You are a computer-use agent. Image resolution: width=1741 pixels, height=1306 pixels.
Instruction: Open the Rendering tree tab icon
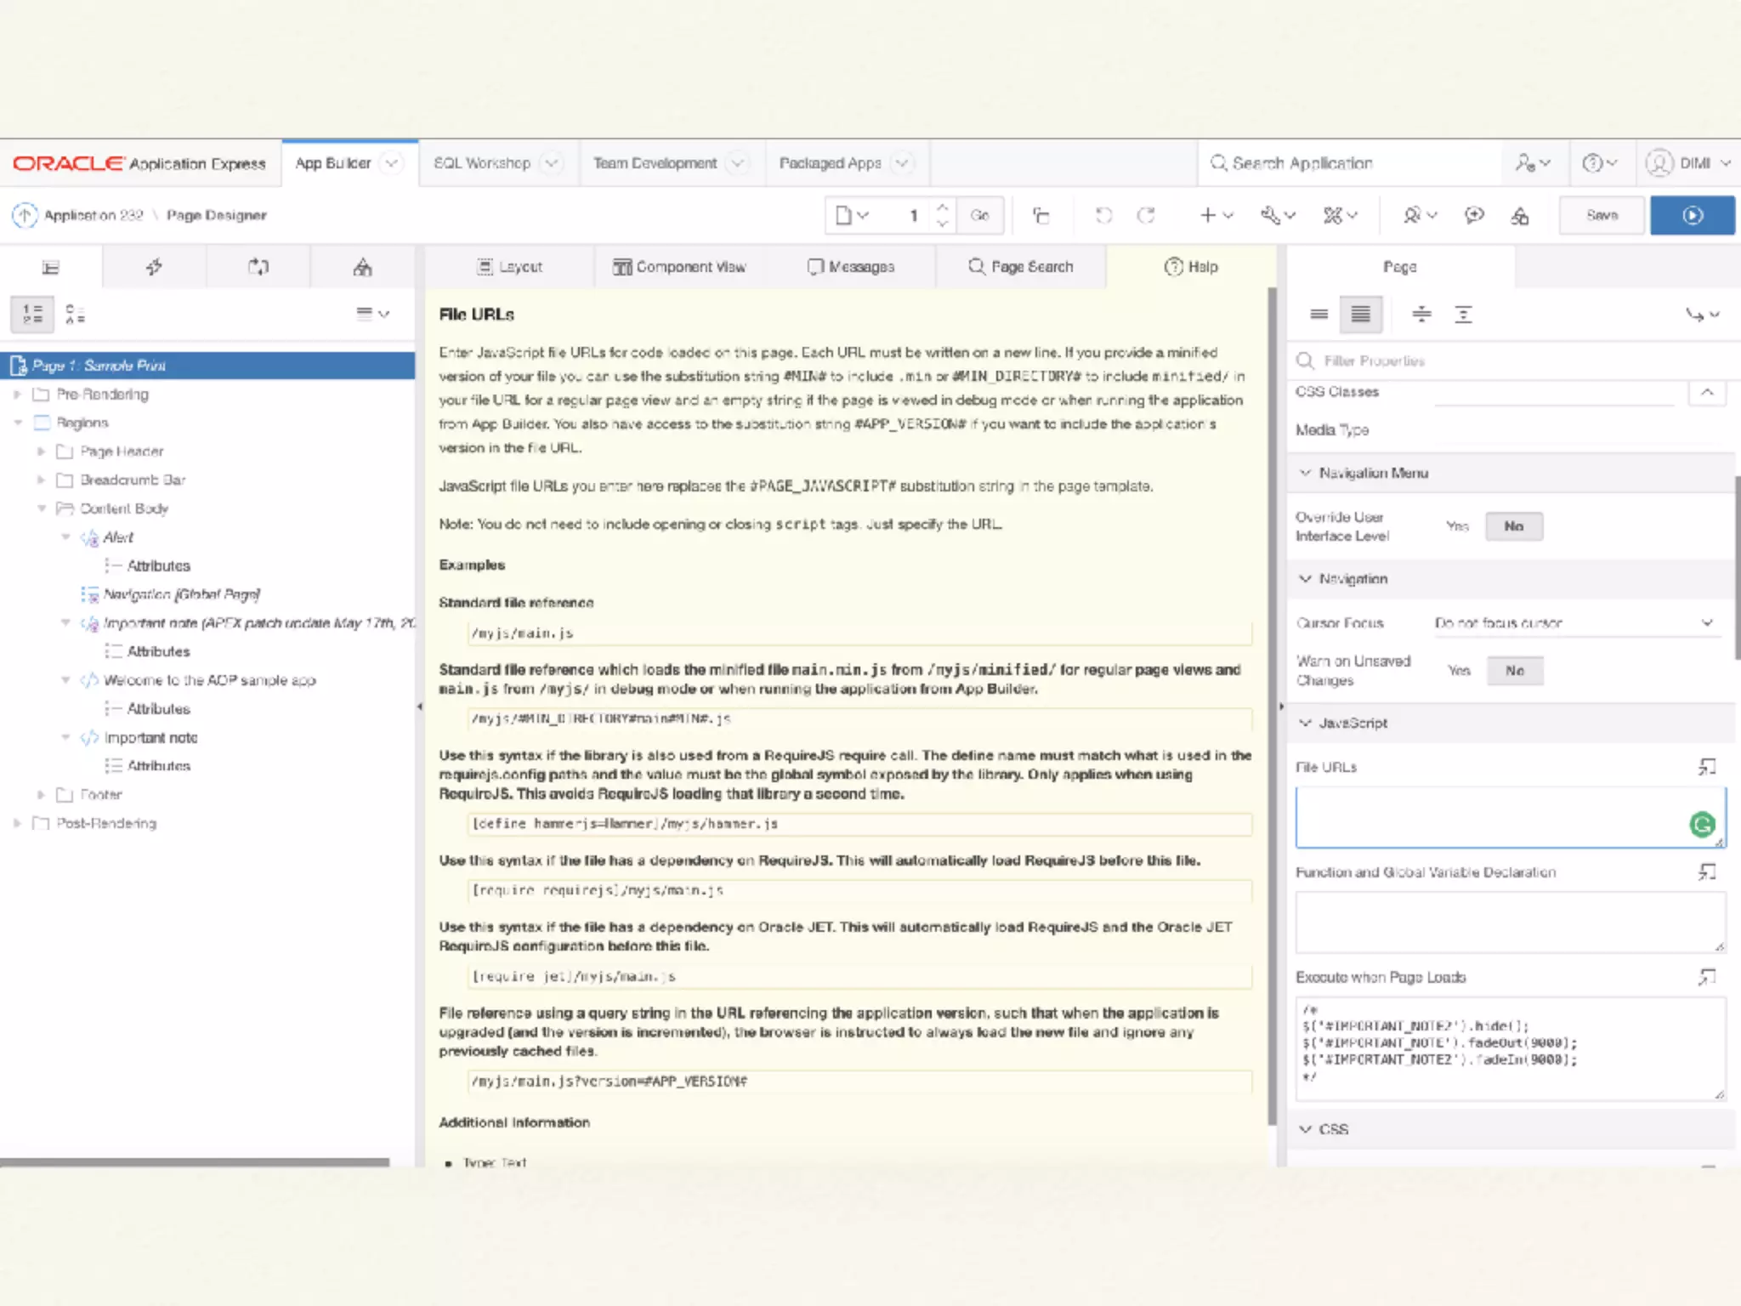51,268
